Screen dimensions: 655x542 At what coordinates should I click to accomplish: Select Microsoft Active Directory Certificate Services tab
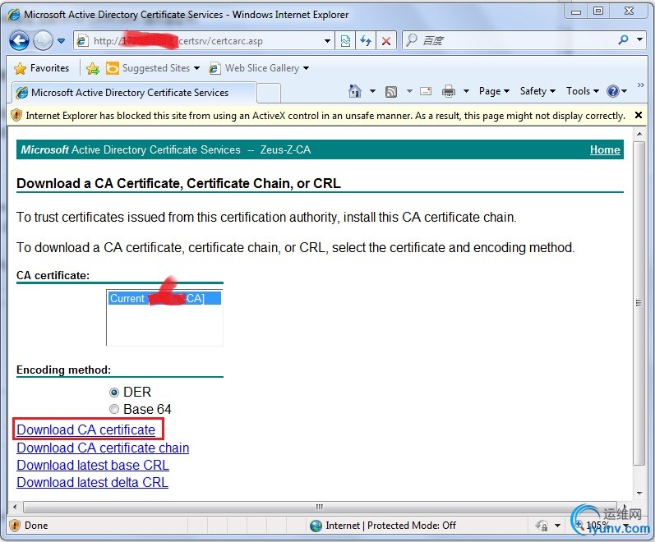click(x=134, y=93)
